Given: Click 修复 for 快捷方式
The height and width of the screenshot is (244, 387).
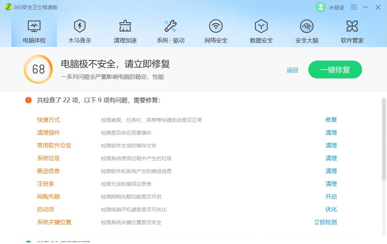Looking at the screenshot, I should (331, 120).
